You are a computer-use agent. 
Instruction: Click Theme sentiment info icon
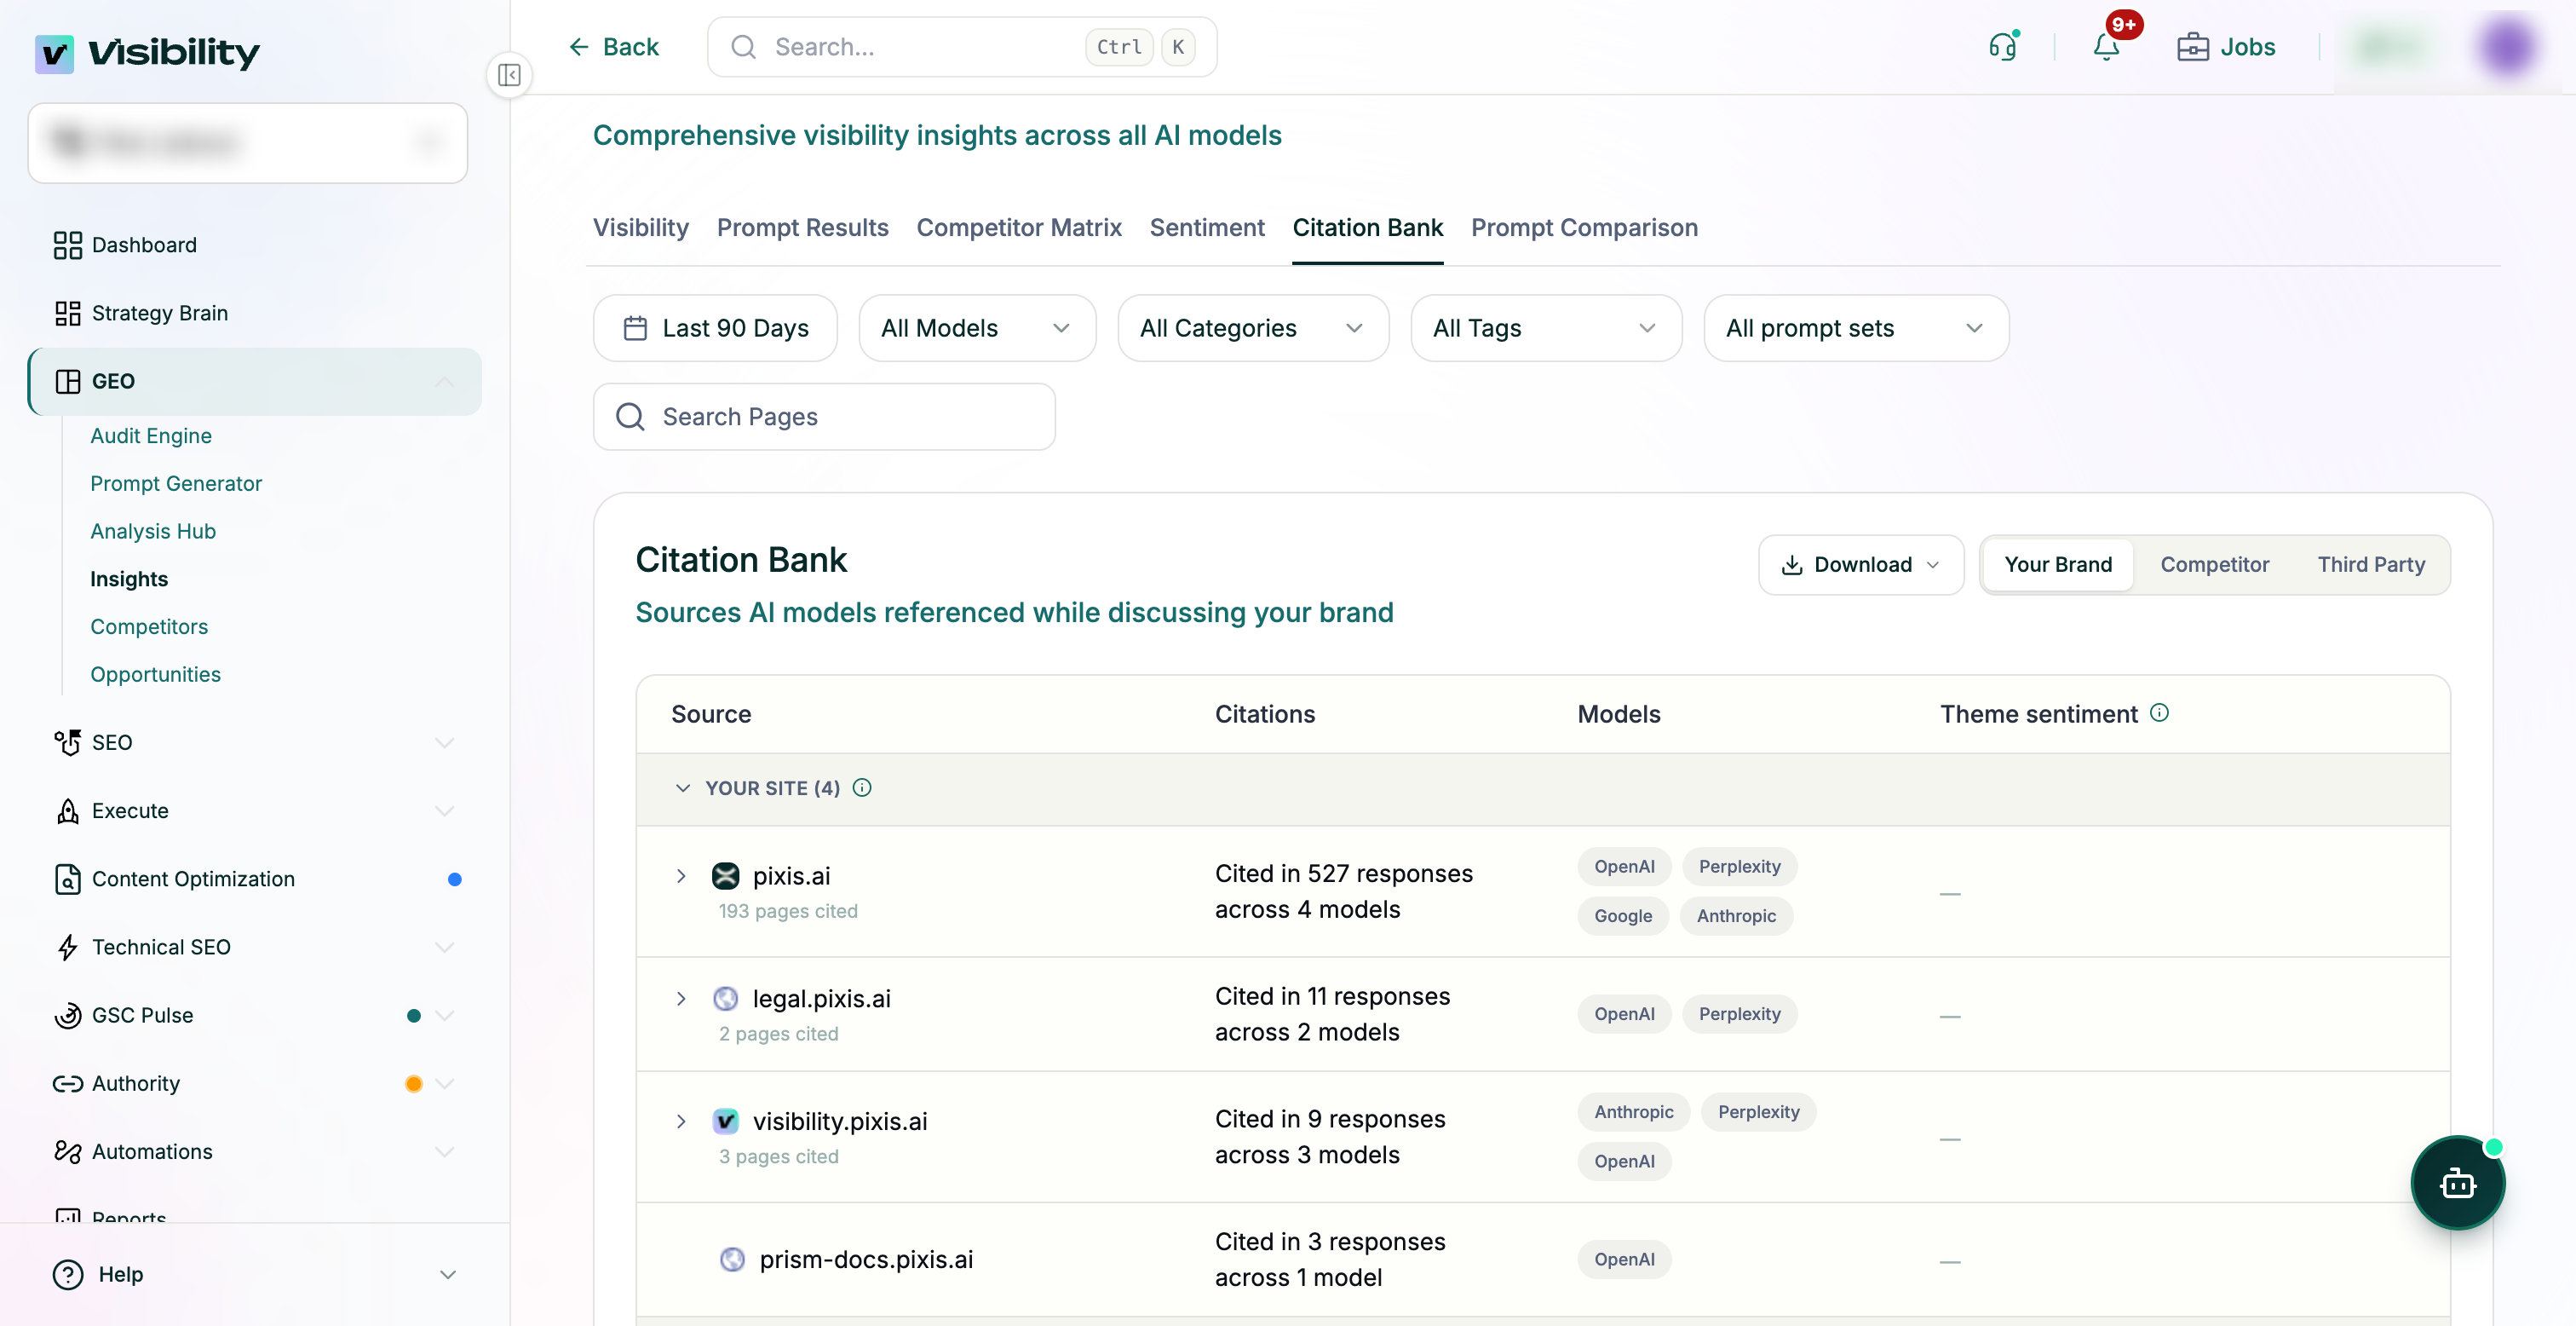click(x=2160, y=712)
